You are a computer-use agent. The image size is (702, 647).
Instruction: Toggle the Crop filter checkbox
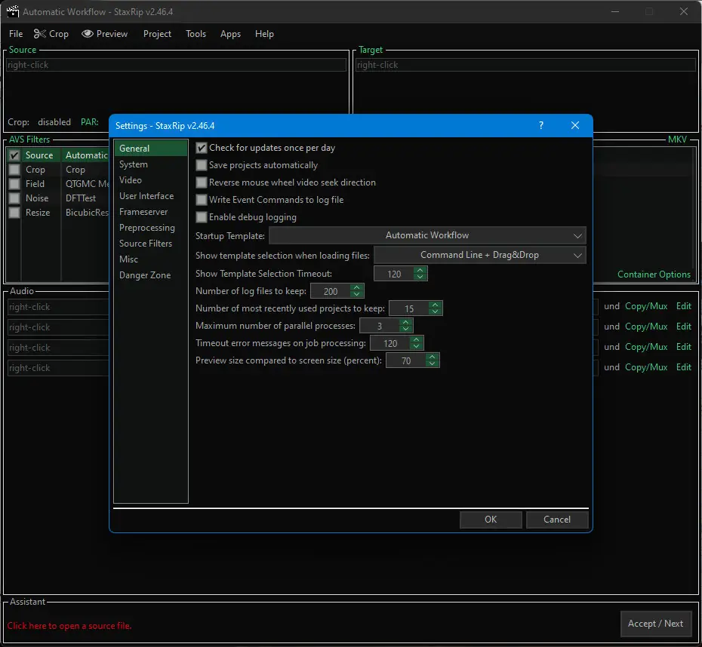click(x=14, y=170)
